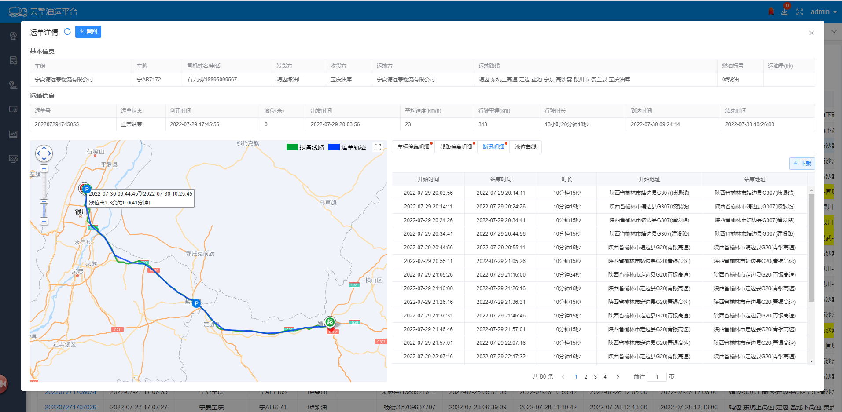Zoom in the map with plus button
The width and height of the screenshot is (842, 412).
44,168
